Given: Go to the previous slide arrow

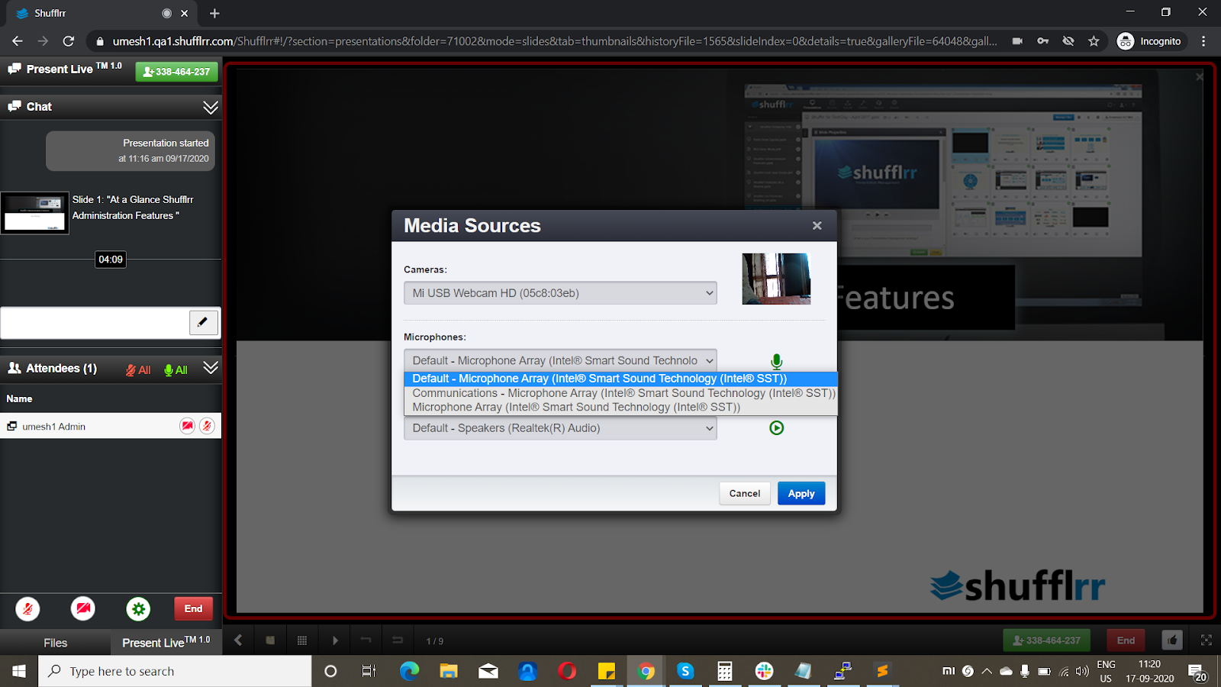Looking at the screenshot, I should point(238,640).
